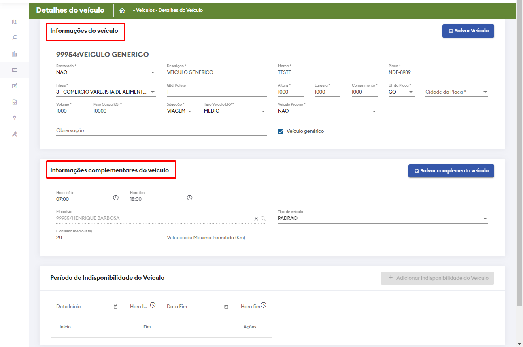Open the bar chart icon in the sidebar

coord(15,54)
